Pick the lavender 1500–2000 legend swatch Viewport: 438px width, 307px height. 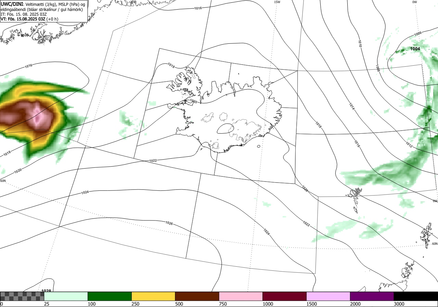click(x=328, y=296)
